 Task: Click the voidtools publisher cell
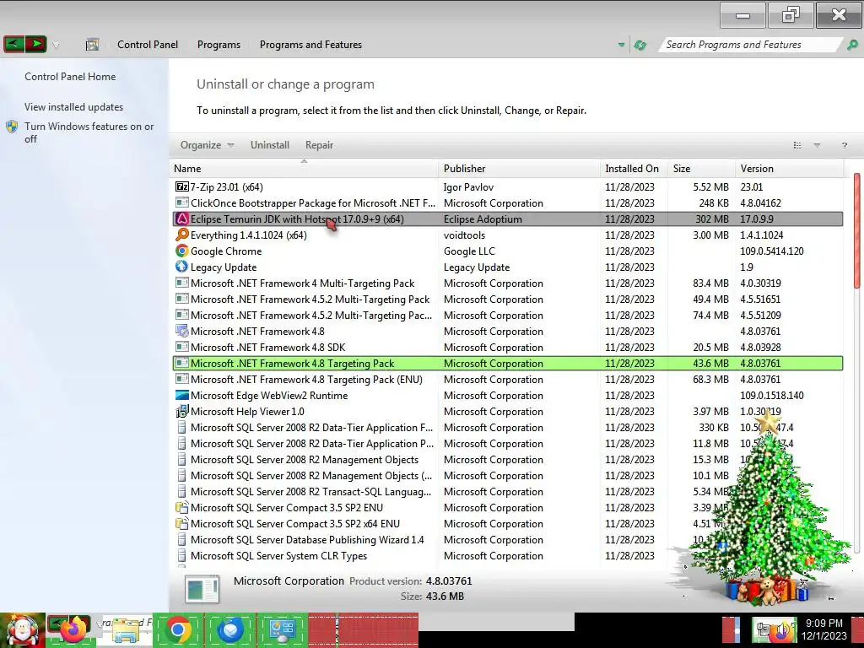coord(465,235)
